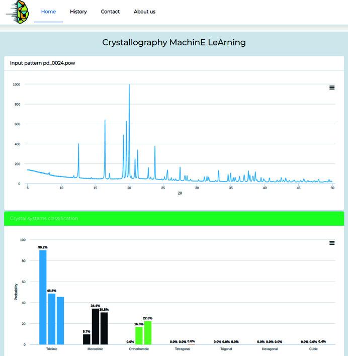Screen dimensions: 348x356
Task: Click the Triclinic axis label
Action: tap(51, 349)
